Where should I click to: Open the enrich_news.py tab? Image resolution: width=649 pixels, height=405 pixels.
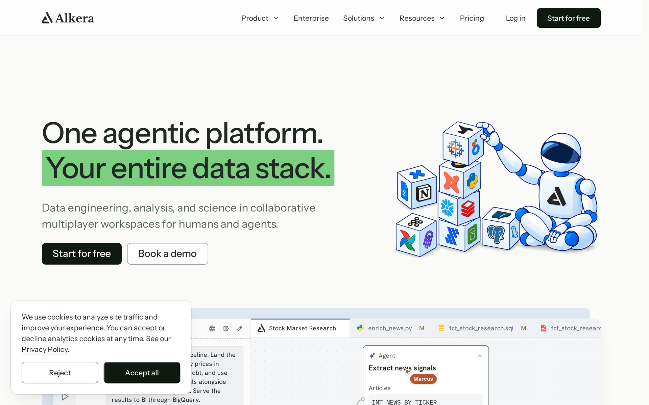click(390, 328)
